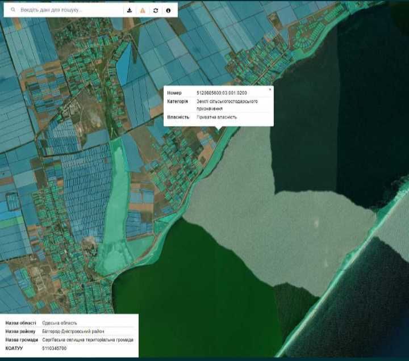
Task: Click the search magnifier icon
Action: 12,10
